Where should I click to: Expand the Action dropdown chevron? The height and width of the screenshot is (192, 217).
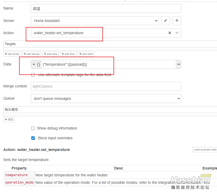pyautogui.click(x=177, y=33)
